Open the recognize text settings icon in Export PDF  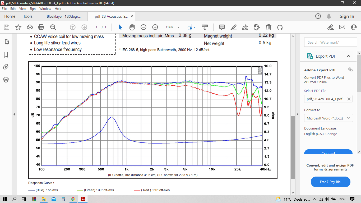click(350, 70)
